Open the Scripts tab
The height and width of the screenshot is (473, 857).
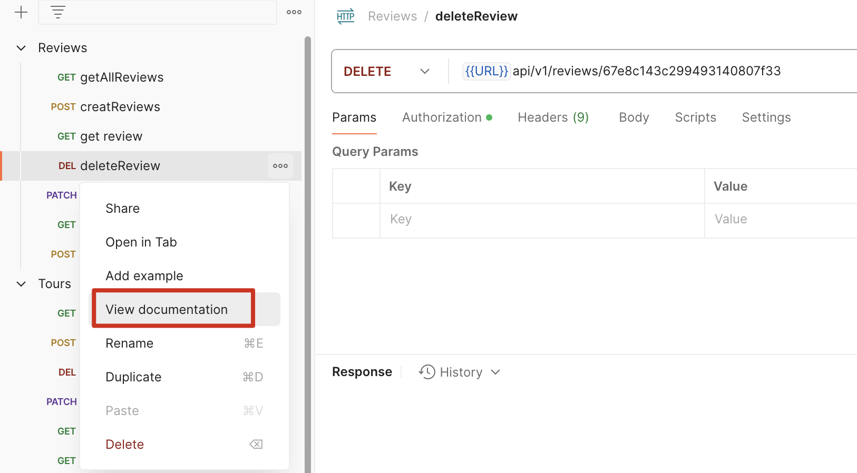(x=695, y=117)
